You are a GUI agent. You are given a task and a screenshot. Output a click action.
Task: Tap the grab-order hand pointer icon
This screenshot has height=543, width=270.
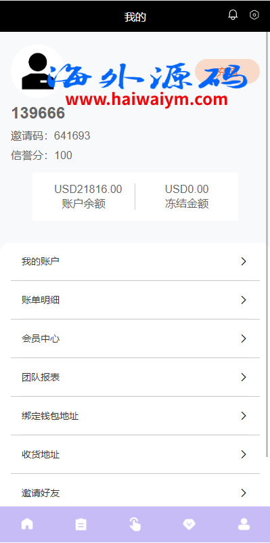(135, 524)
